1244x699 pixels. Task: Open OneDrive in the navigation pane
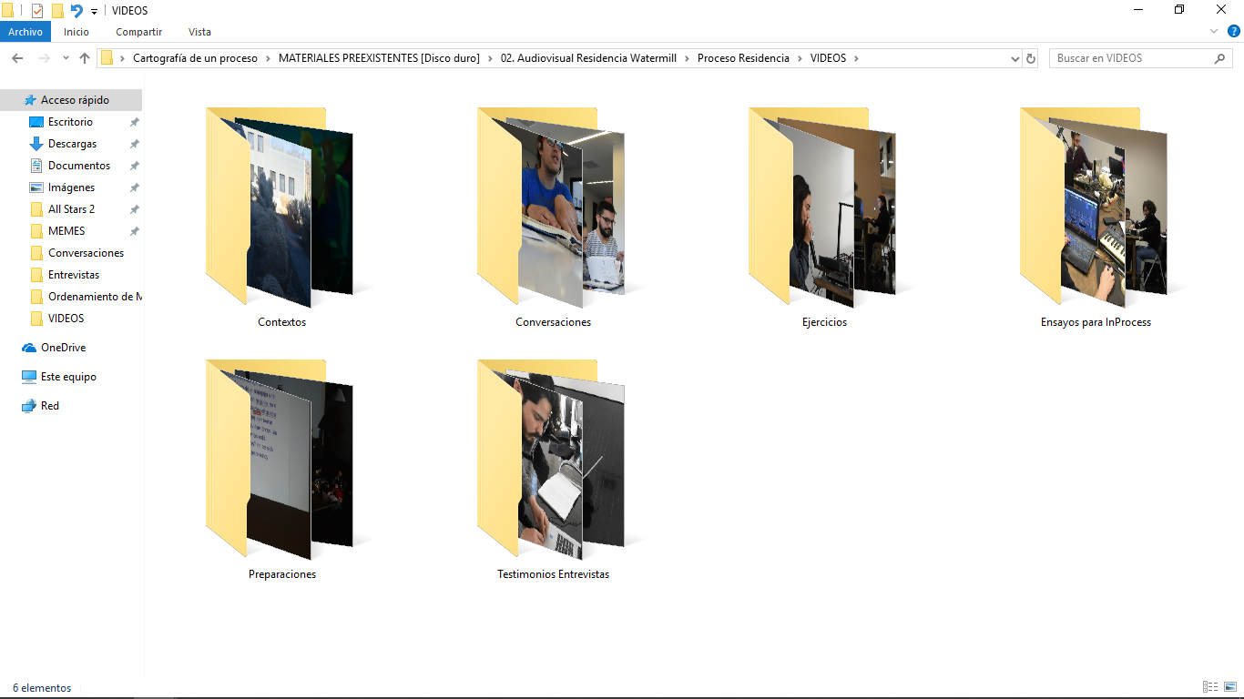click(63, 348)
